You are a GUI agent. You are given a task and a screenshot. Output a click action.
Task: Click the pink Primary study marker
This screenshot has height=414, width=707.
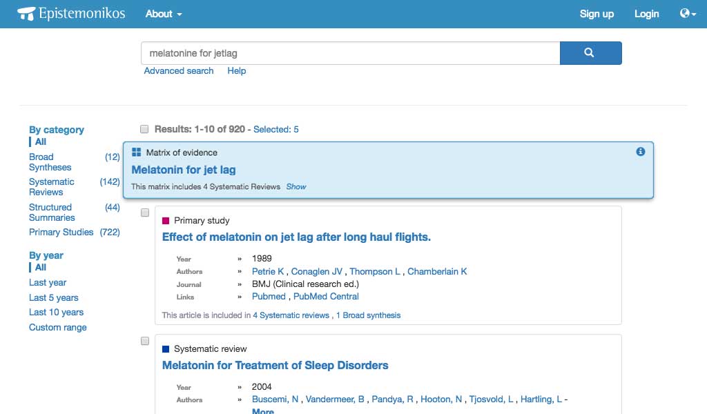pos(166,221)
